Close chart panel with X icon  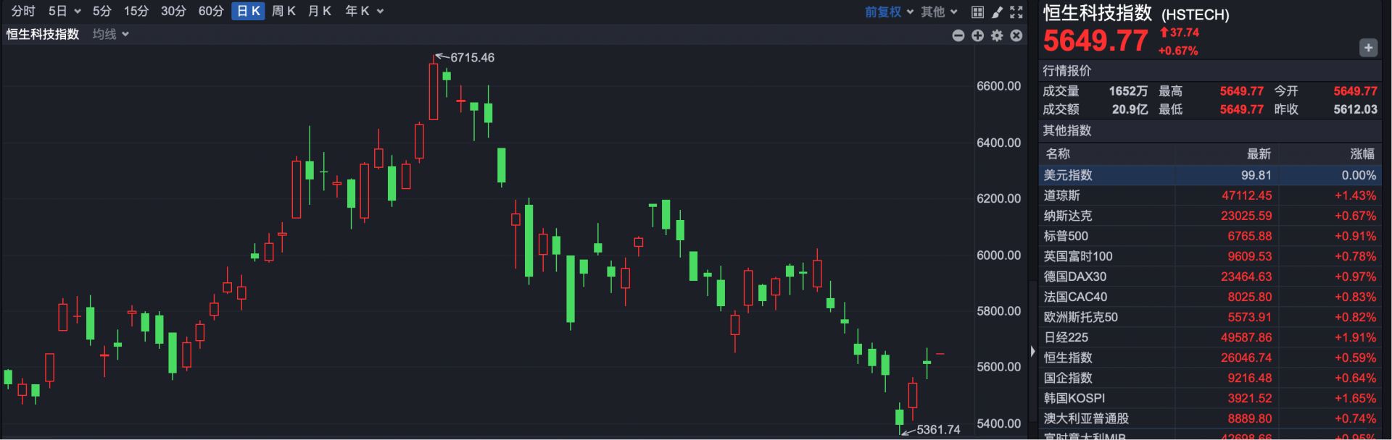pos(1016,35)
